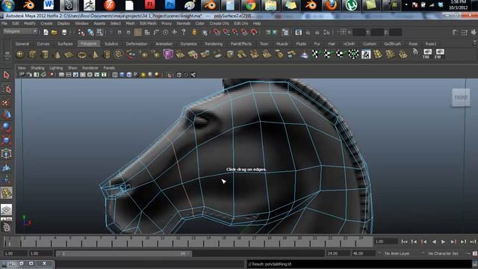
Task: Create a polygon pyramid from the shelf
Action: tap(96, 55)
